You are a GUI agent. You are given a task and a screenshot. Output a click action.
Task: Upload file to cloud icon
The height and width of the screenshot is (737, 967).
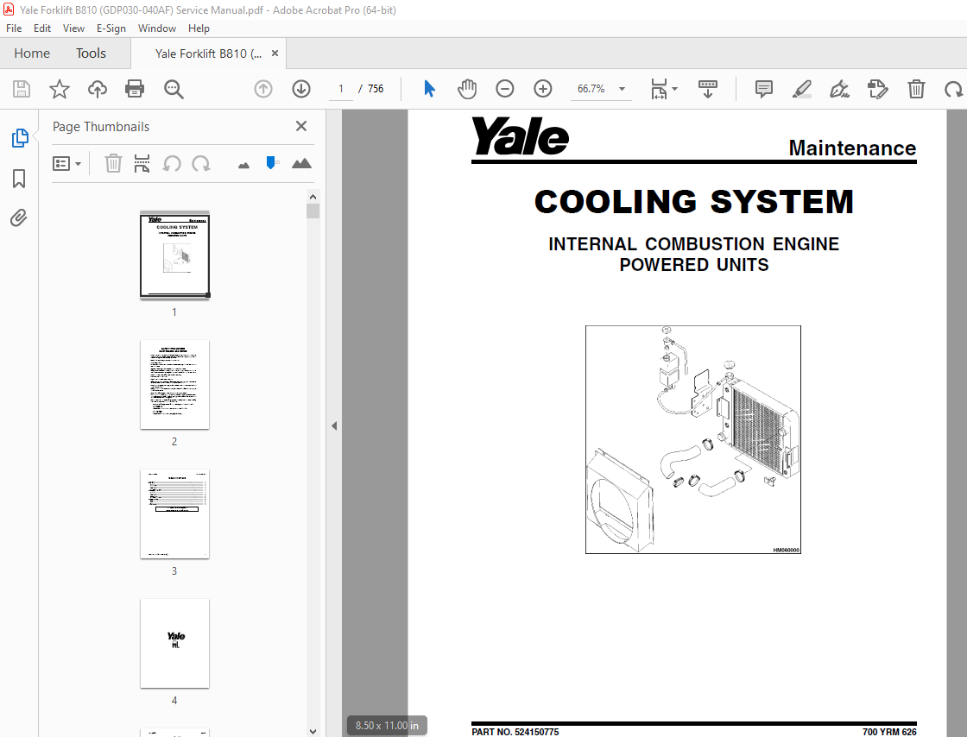[x=97, y=89]
